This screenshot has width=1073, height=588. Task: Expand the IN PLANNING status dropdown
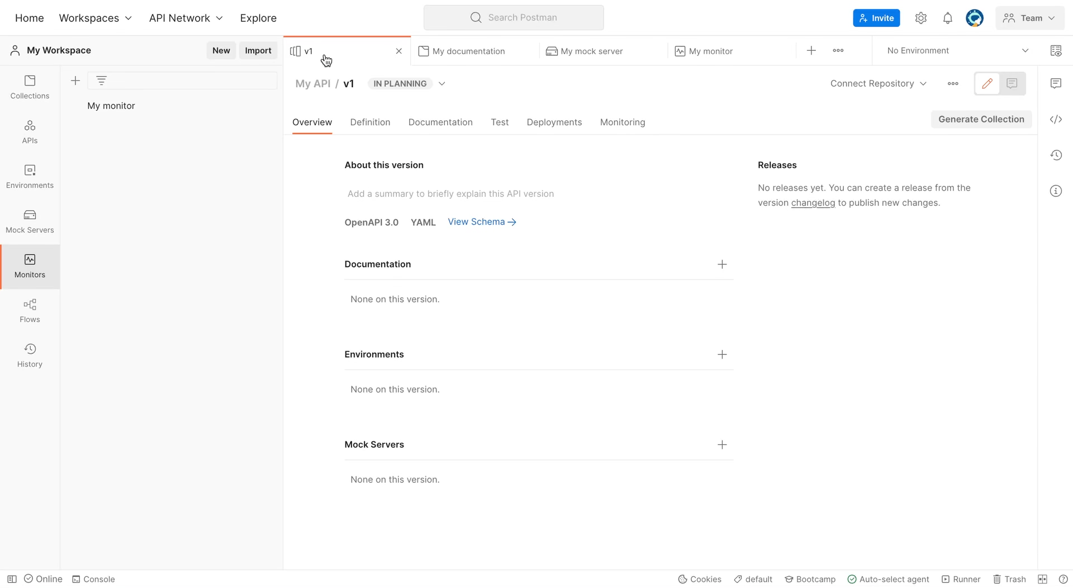tap(442, 83)
